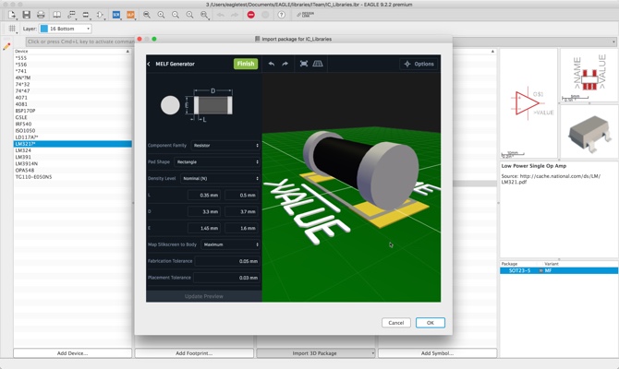
Task: Click the L maximum field 0.5 mm
Action: click(x=241, y=196)
